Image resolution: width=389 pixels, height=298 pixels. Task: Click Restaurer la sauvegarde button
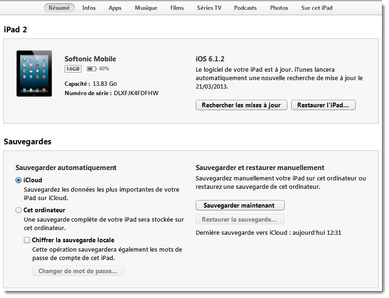click(240, 219)
